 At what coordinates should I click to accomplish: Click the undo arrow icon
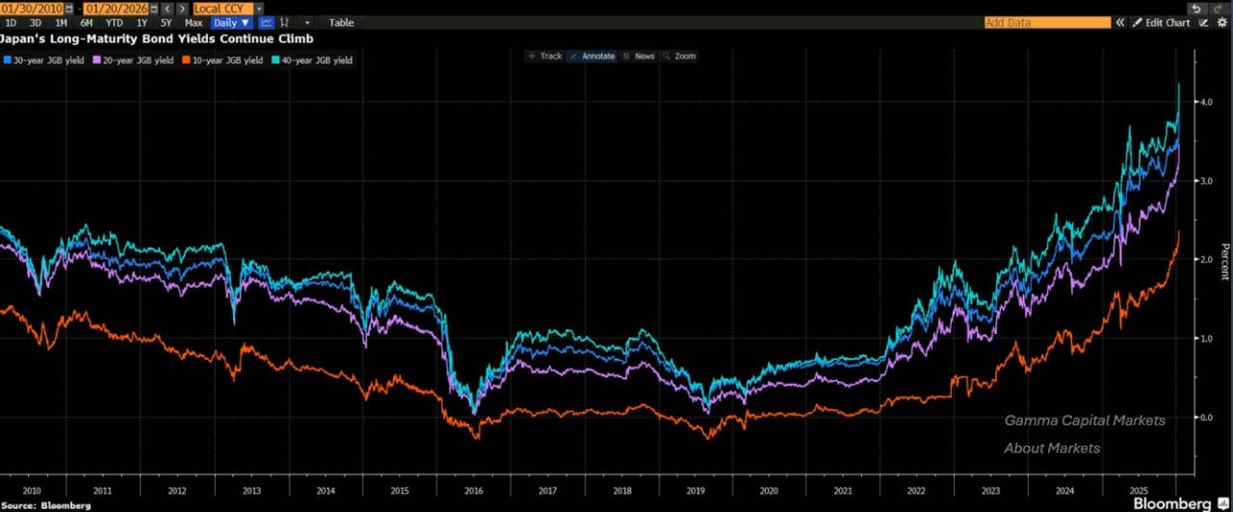click(x=1196, y=9)
